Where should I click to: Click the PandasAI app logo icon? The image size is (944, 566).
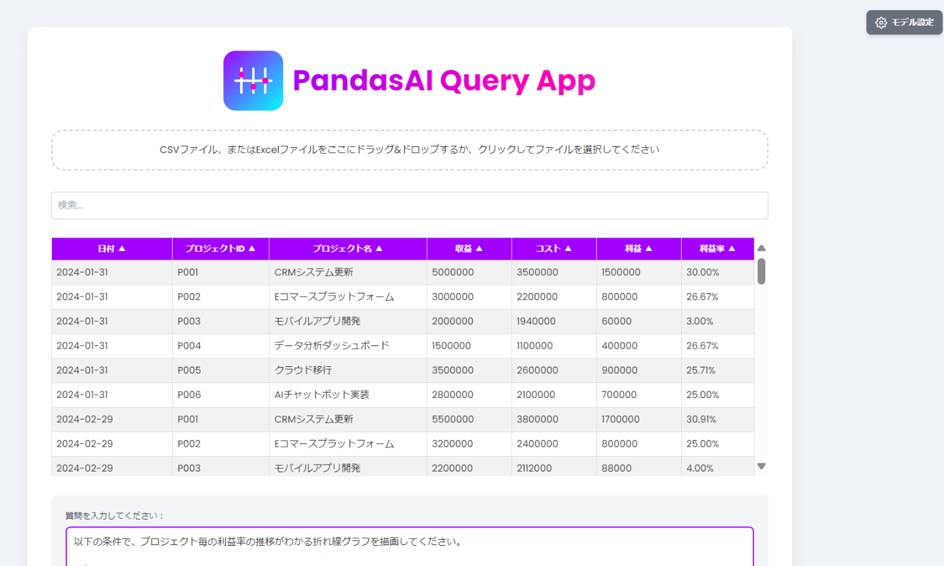point(253,80)
